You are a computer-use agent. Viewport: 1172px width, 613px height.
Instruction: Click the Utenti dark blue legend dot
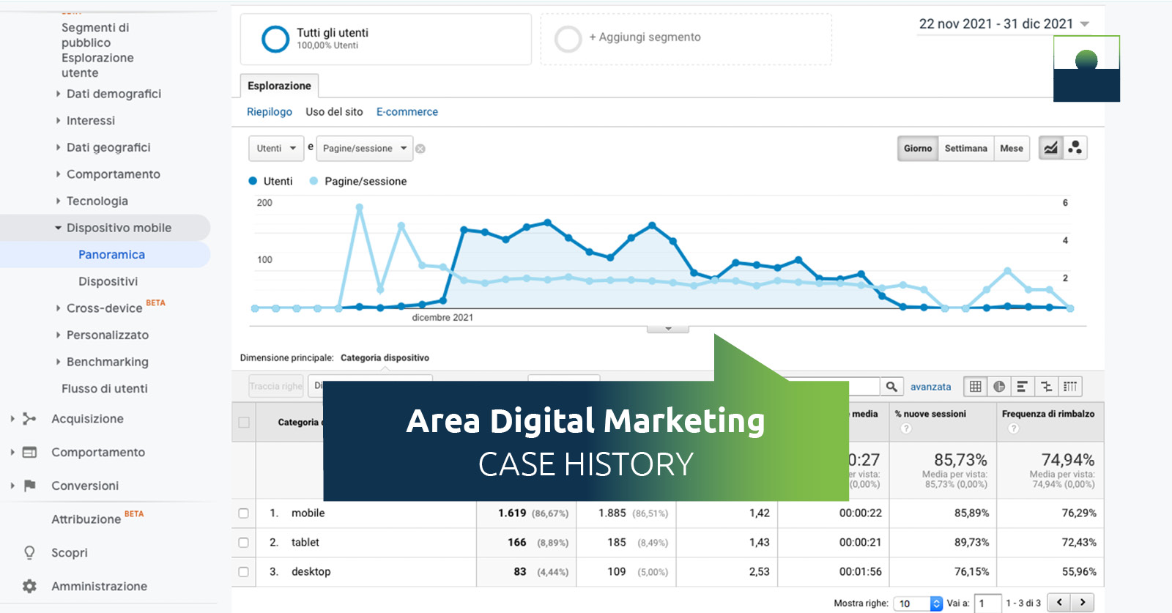(253, 181)
